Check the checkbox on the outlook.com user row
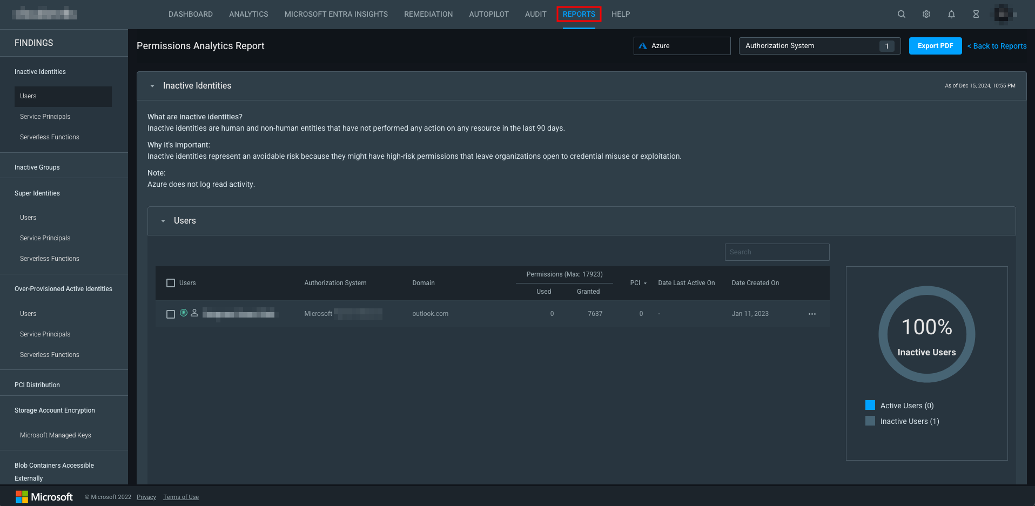This screenshot has width=1035, height=506. pyautogui.click(x=171, y=314)
